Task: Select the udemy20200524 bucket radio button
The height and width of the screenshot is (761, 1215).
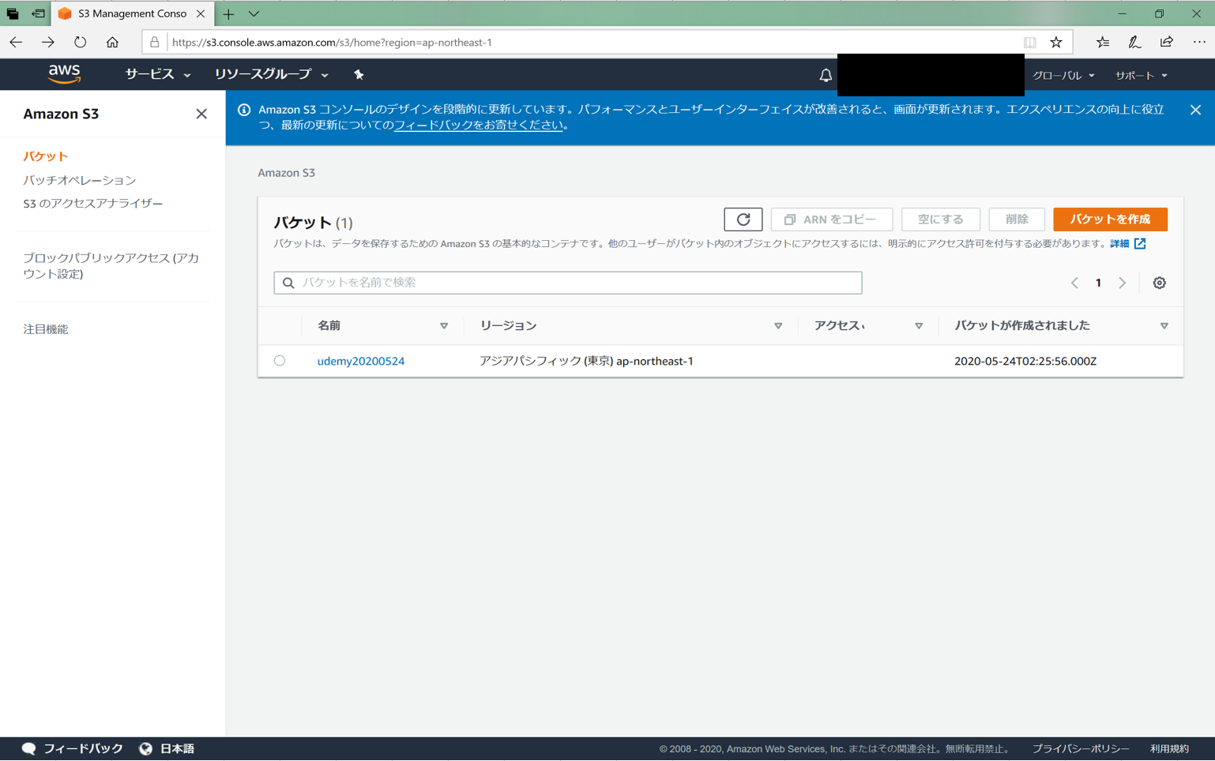Action: pyautogui.click(x=280, y=361)
